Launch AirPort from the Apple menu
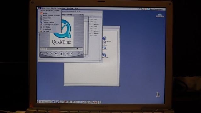This screenshot has width=201, height=113. [50, 13]
